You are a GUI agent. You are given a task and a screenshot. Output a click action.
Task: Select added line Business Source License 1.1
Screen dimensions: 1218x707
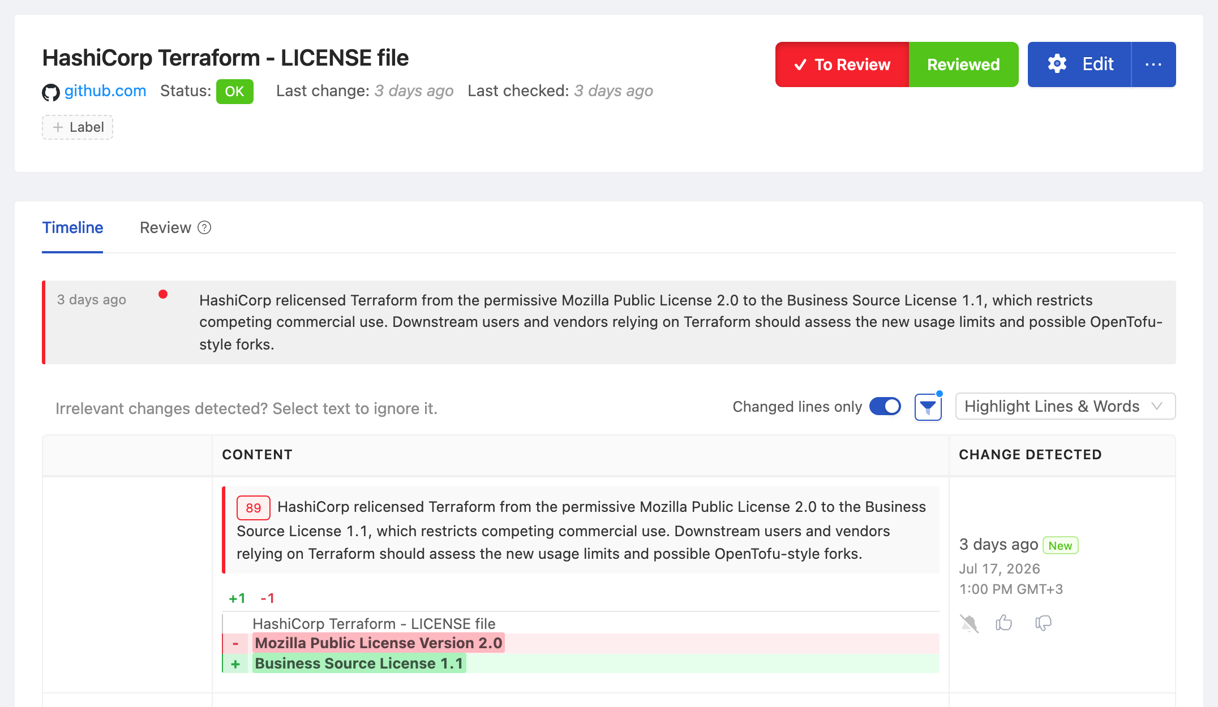[359, 663]
